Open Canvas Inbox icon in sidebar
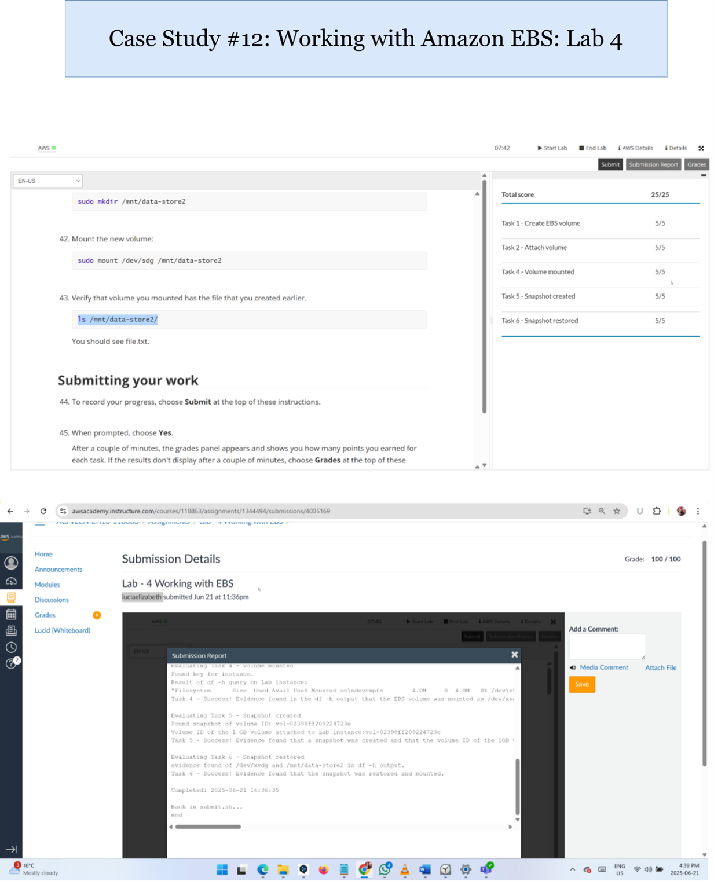This screenshot has height=881, width=714. 11,631
